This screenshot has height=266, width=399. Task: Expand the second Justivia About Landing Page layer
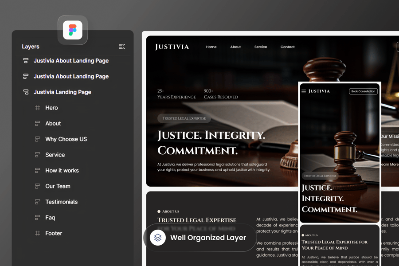click(26, 77)
